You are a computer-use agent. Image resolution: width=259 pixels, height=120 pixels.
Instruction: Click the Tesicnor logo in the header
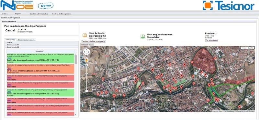click(x=229, y=5)
